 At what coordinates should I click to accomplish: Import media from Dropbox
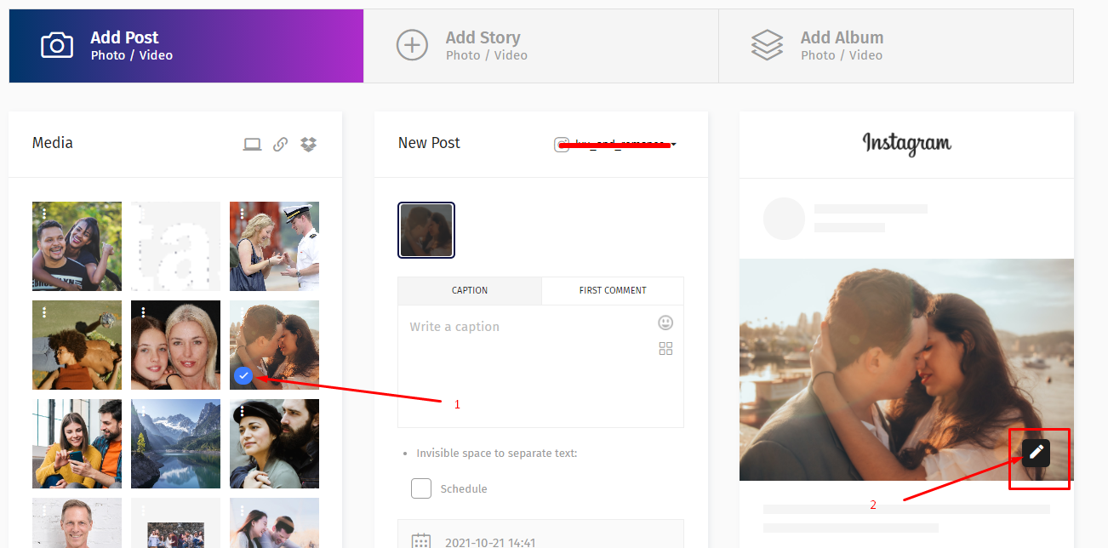point(308,145)
